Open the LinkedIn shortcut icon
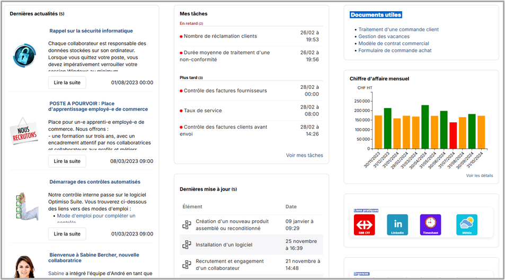Viewport: 505px width, 280px height. (x=397, y=224)
